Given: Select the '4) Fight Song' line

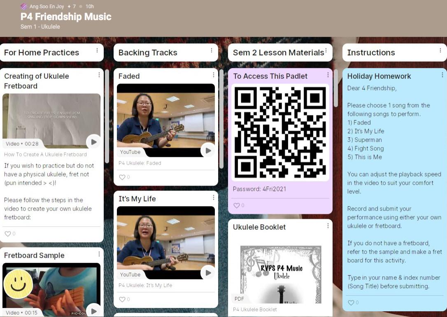Looking at the screenshot, I should click(x=366, y=148).
